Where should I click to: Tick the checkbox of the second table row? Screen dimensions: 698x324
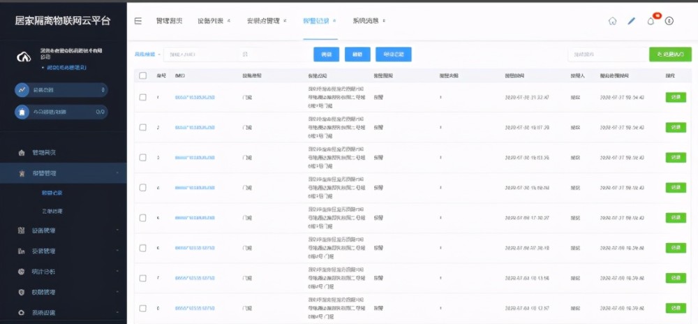pyautogui.click(x=143, y=127)
